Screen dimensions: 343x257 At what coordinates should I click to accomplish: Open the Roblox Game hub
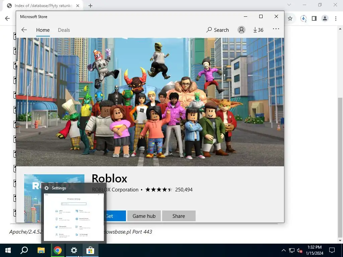[144, 216]
